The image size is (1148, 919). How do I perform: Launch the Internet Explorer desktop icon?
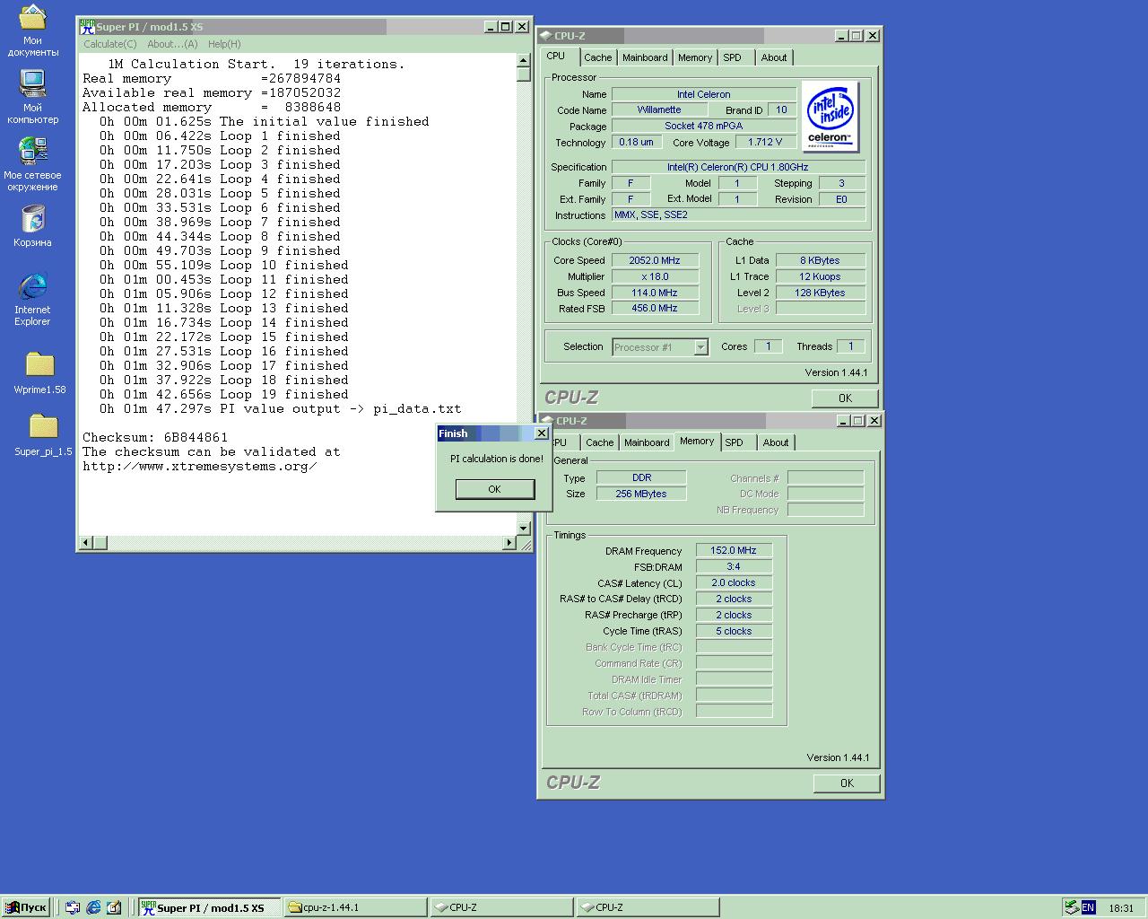point(32,299)
